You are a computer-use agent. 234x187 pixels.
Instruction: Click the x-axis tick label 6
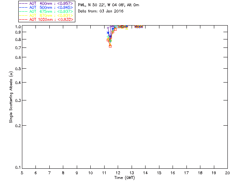coord(36,173)
